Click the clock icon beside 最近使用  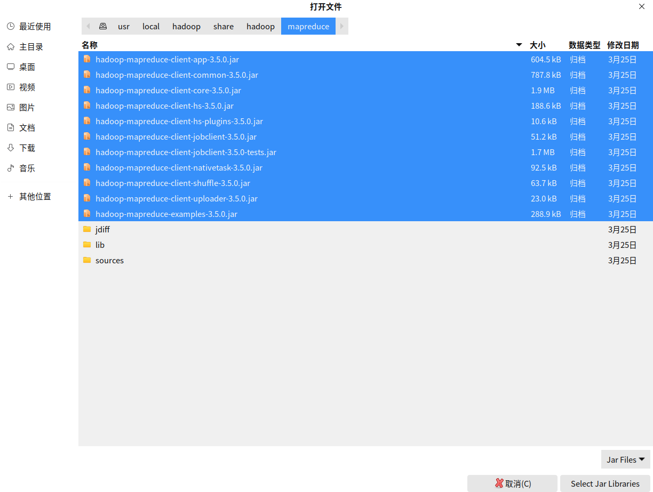tap(11, 26)
